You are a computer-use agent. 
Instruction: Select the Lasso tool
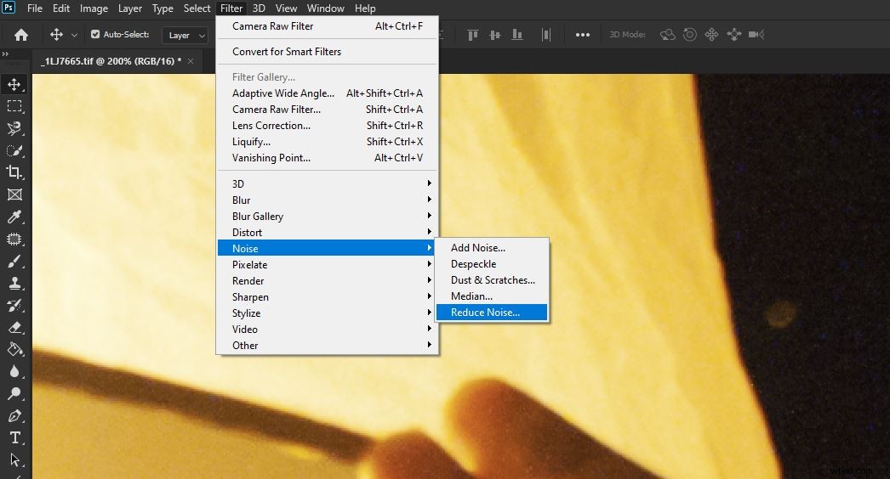(x=14, y=129)
